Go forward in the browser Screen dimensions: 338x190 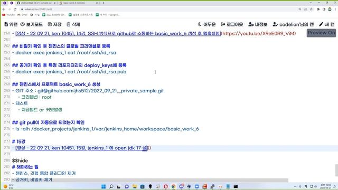pyautogui.click(x=10, y=9)
